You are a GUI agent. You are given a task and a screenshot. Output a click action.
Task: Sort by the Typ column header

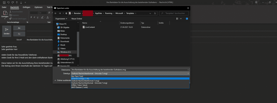(x=143, y=23)
